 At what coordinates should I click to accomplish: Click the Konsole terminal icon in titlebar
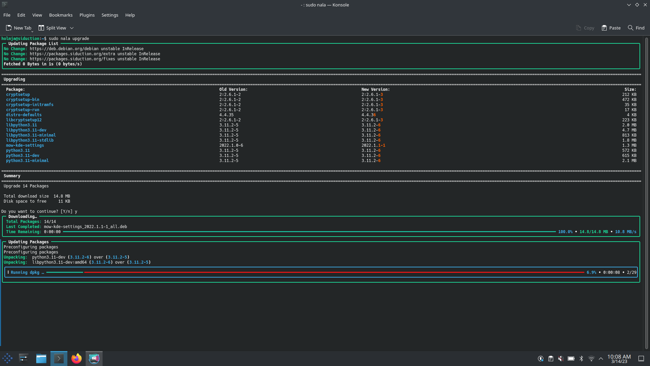tap(5, 4)
